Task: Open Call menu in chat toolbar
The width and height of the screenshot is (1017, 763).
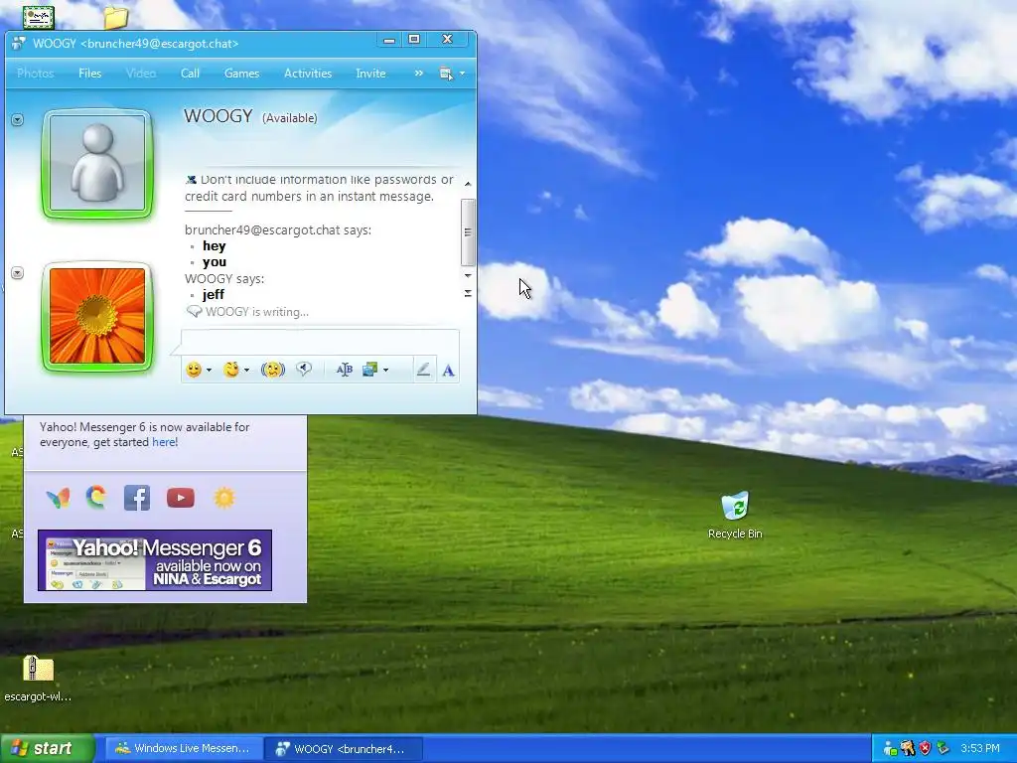Action: (190, 74)
